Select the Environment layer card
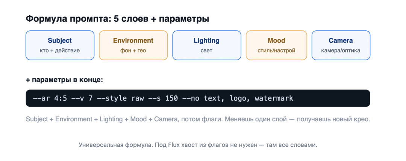The width and height of the screenshot is (406, 161). click(x=133, y=45)
